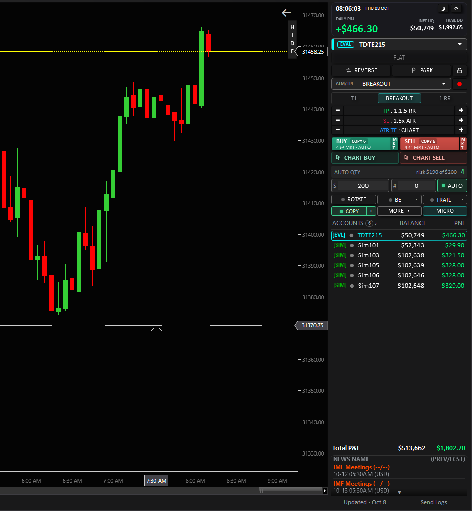Click the EVAL badge in account selector
Screen dimensions: 472x511
[345, 45]
